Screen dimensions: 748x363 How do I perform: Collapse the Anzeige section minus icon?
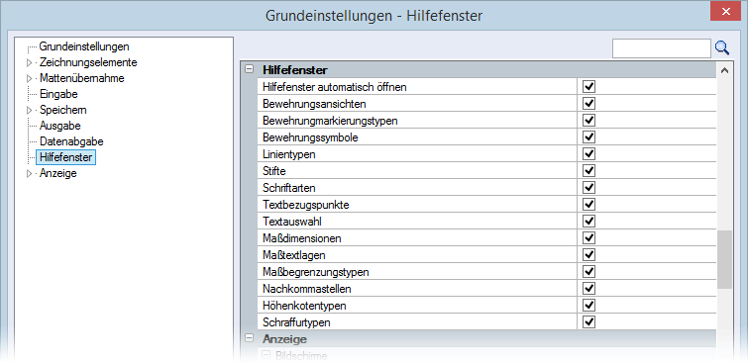click(249, 338)
